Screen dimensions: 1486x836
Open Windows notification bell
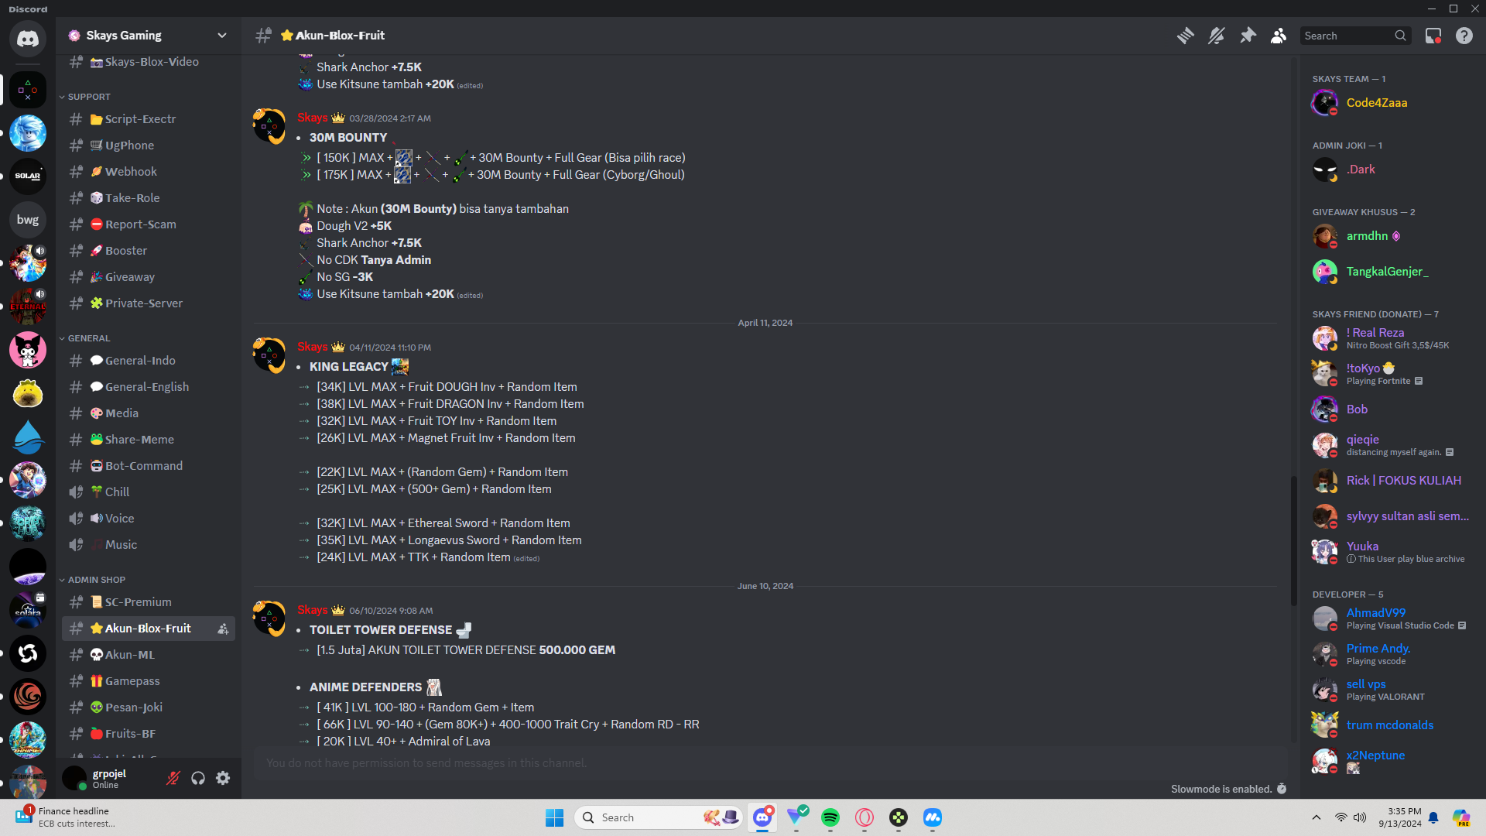[x=1433, y=817]
